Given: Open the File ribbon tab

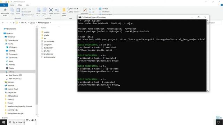Looking at the screenshot, I should [x=4, y=5].
